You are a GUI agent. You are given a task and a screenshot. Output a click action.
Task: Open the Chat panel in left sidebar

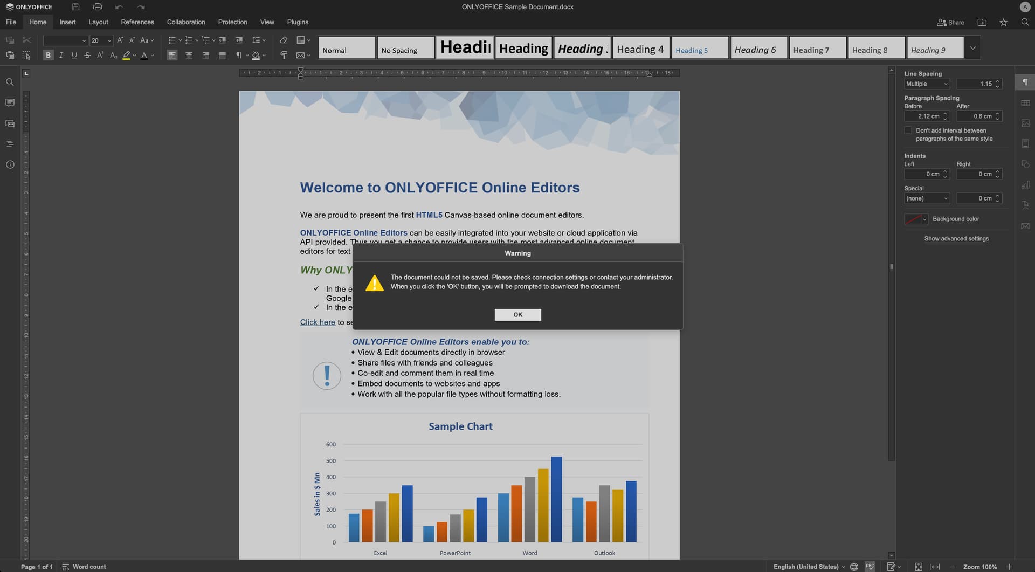pyautogui.click(x=10, y=123)
